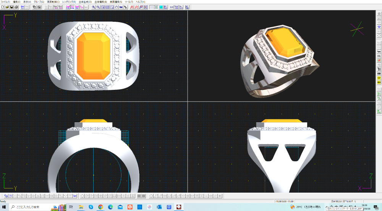Save the model with the floppy disk icon

12,7
